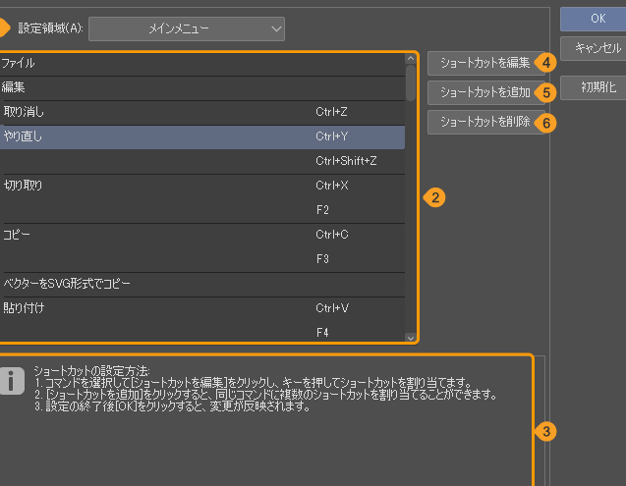The height and width of the screenshot is (486, 626).
Task: Click the 初期化 button
Action: point(594,87)
